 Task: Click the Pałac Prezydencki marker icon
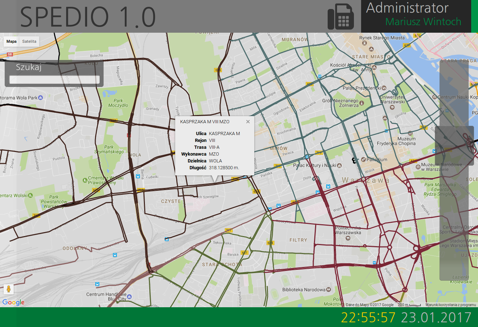pos(384,88)
